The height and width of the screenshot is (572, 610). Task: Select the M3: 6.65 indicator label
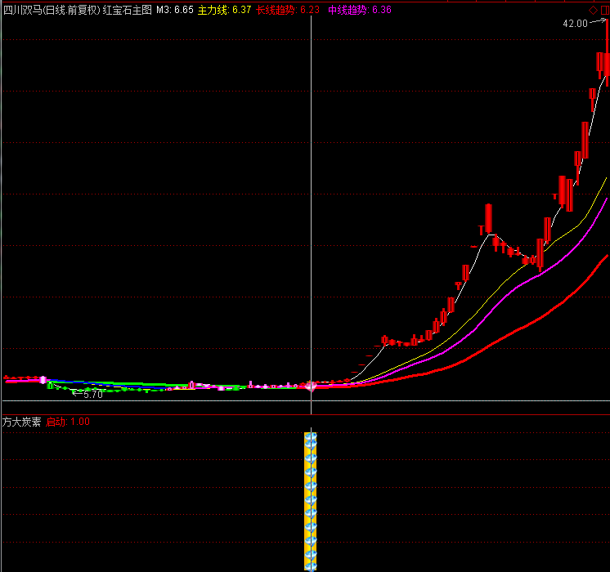pyautogui.click(x=175, y=10)
